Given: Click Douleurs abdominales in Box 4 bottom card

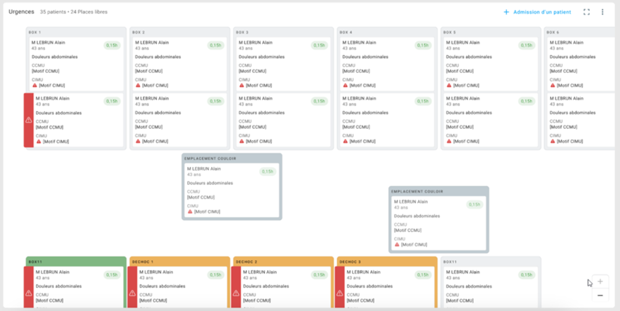Looking at the screenshot, I should [x=365, y=113].
